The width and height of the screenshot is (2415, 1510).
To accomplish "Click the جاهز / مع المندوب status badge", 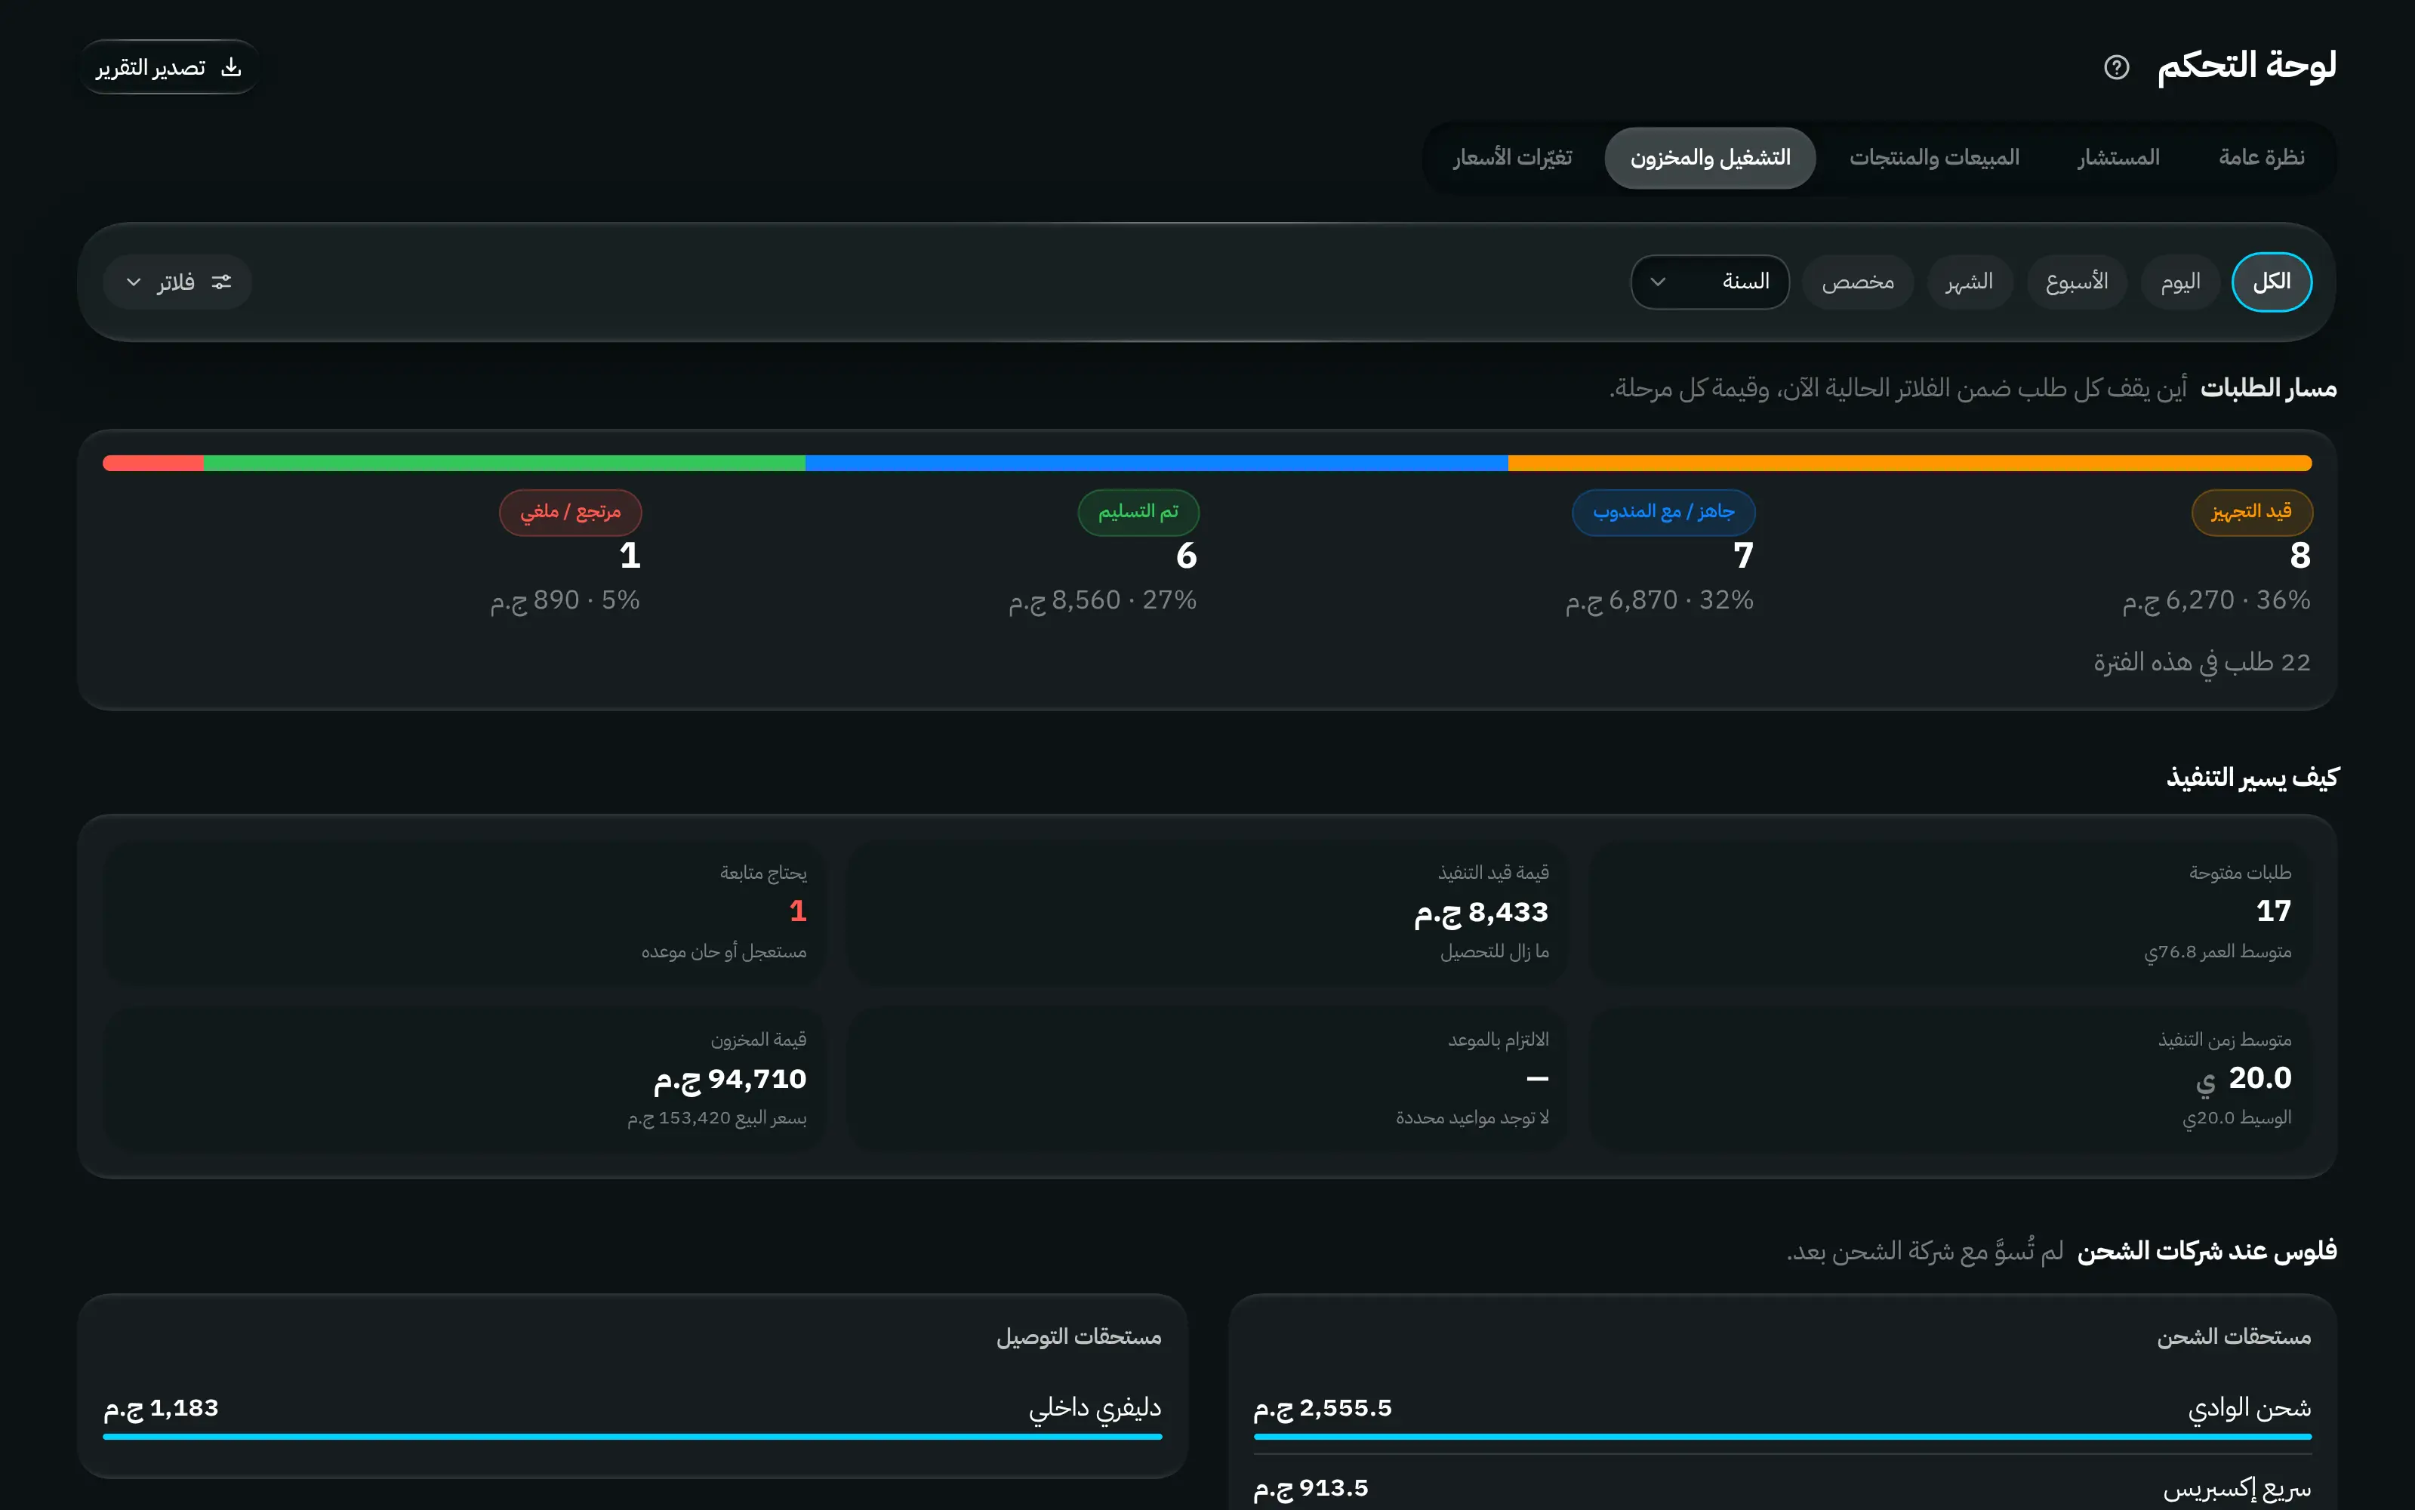I will pos(1663,511).
